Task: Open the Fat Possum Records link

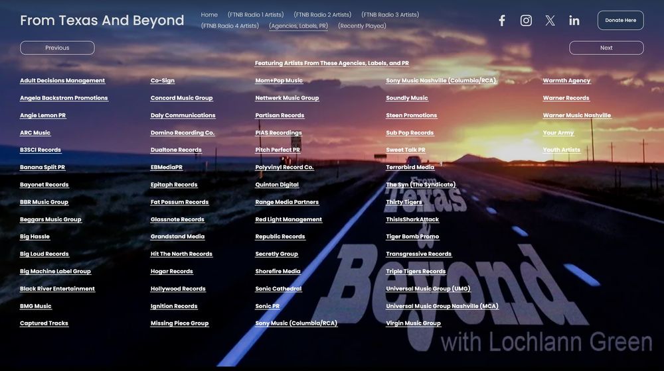Action: pyautogui.click(x=179, y=201)
